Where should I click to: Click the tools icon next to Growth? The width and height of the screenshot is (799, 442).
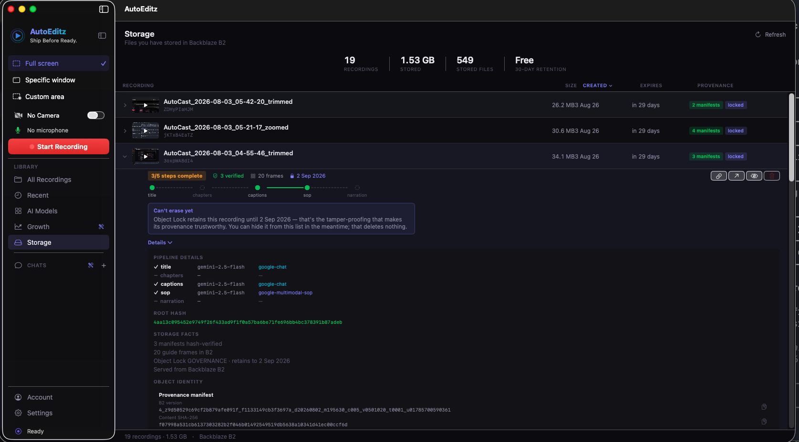click(x=101, y=227)
